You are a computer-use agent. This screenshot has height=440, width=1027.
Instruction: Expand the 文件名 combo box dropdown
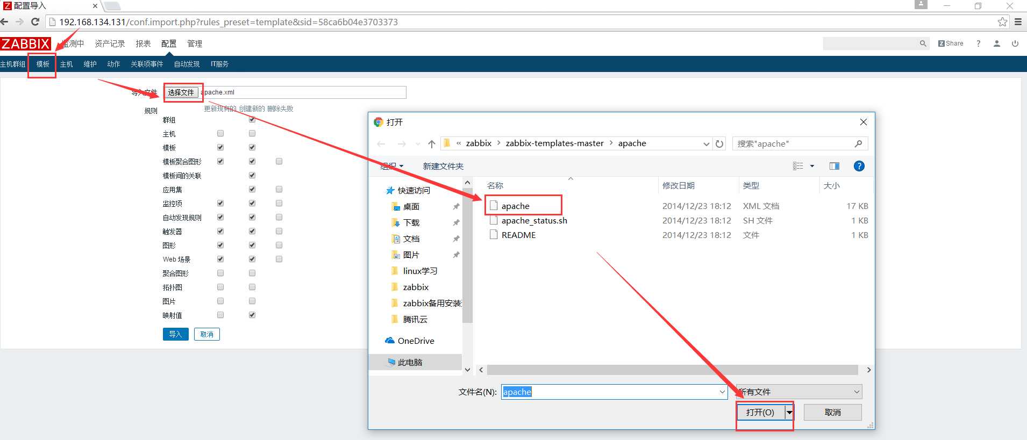(723, 392)
